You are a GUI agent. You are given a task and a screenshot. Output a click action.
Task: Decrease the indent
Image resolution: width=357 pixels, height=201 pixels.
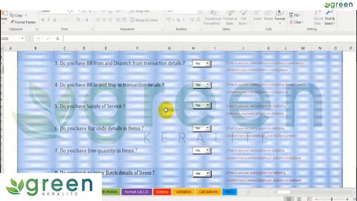[x=118, y=20]
